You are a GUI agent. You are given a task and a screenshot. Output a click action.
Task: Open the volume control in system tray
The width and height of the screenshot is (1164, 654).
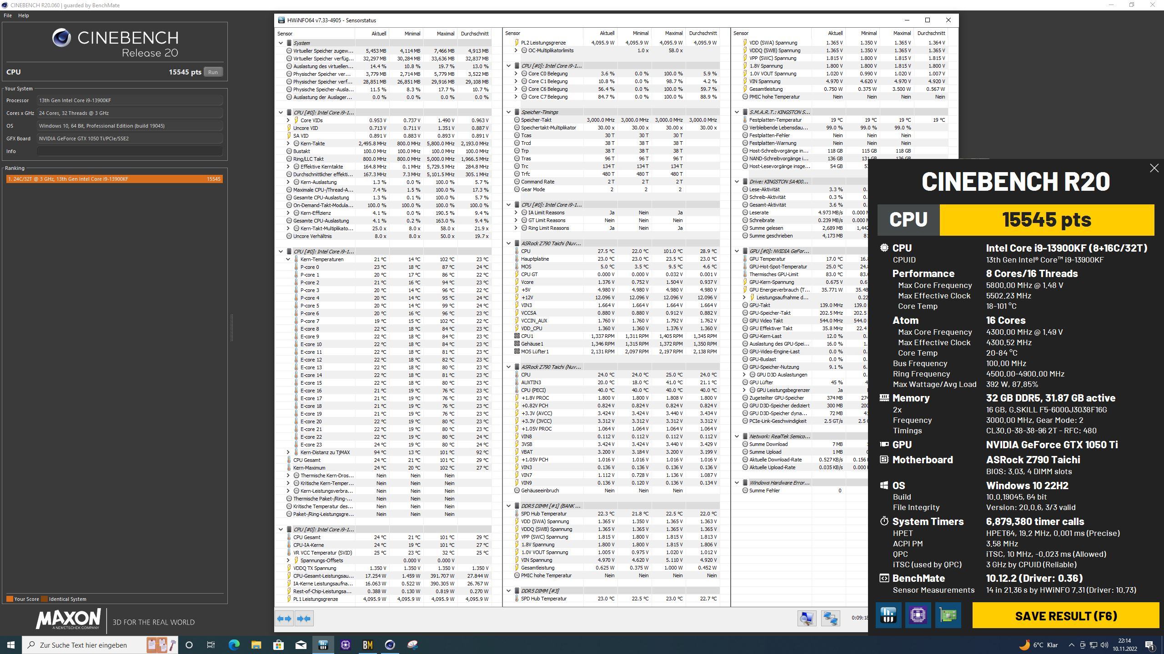tap(1104, 645)
